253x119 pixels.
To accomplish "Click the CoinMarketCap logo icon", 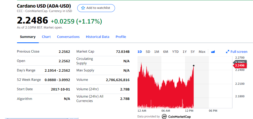I will [x=164, y=116].
